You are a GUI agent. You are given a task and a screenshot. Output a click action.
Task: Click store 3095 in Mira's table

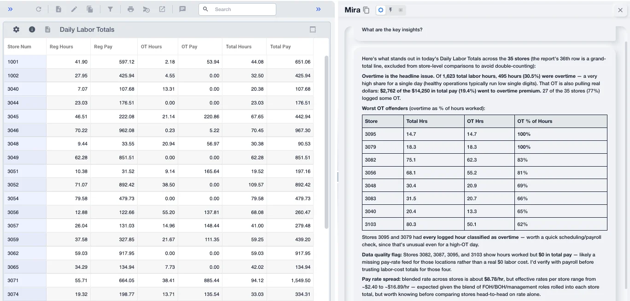[382, 134]
